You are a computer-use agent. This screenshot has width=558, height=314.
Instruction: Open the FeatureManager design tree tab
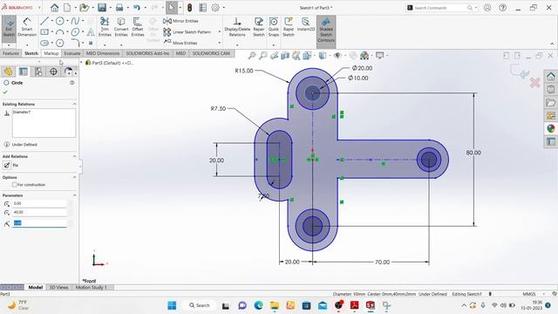coord(8,72)
